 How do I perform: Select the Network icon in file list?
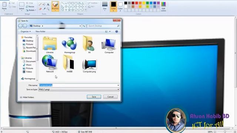pyautogui.click(x=50, y=64)
